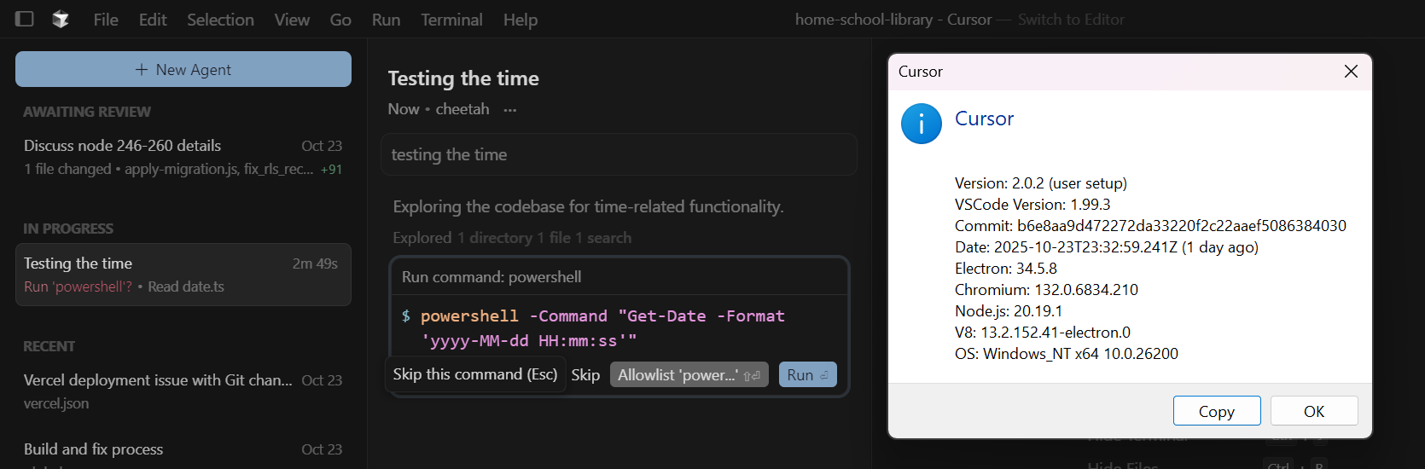
Task: Close the Cursor about dialog
Action: click(1351, 72)
